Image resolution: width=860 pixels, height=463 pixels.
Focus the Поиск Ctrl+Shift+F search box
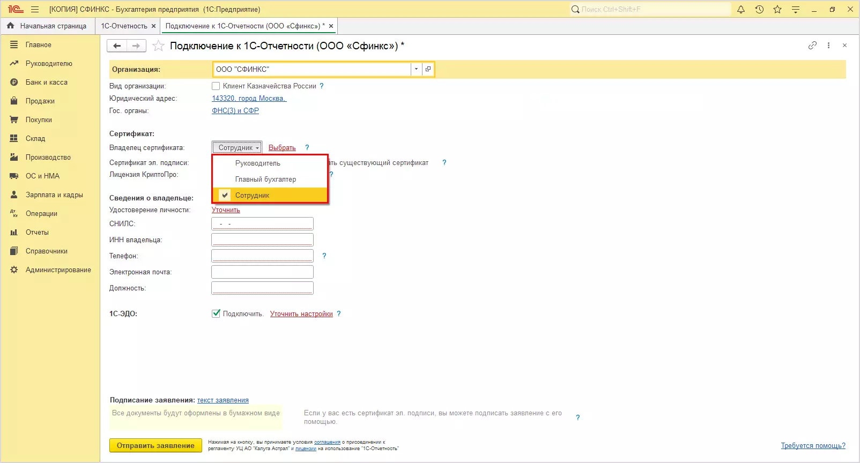650,9
